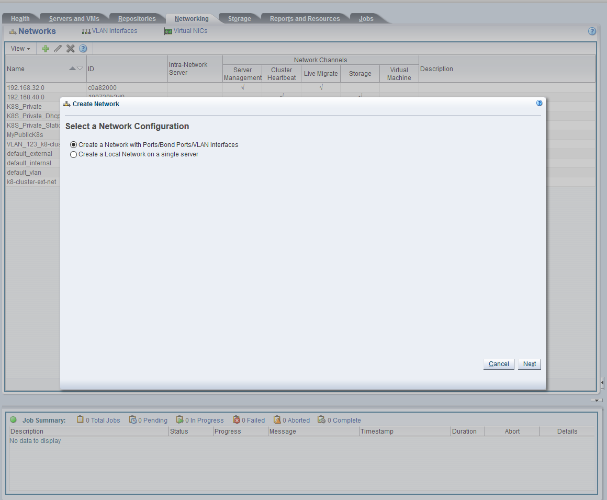Create a new network using the green plus icon
The width and height of the screenshot is (607, 500).
45,48
